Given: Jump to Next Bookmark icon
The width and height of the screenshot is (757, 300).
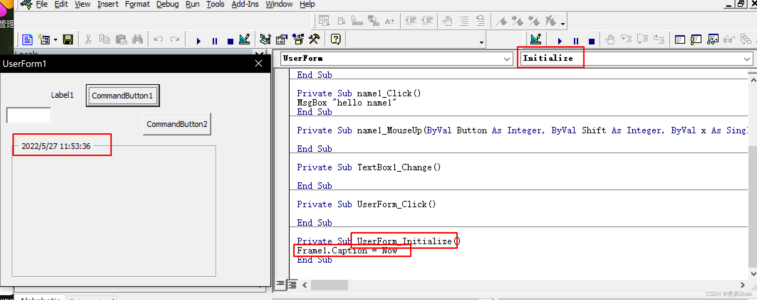Looking at the screenshot, I should [518, 21].
